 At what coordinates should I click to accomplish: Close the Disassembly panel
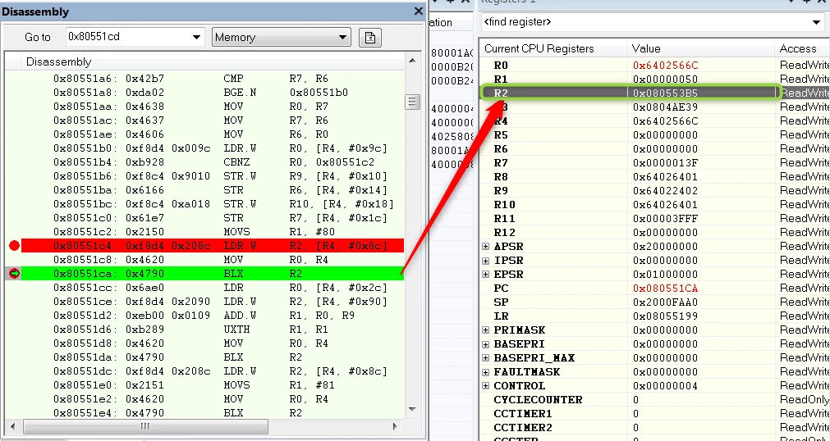[x=418, y=11]
